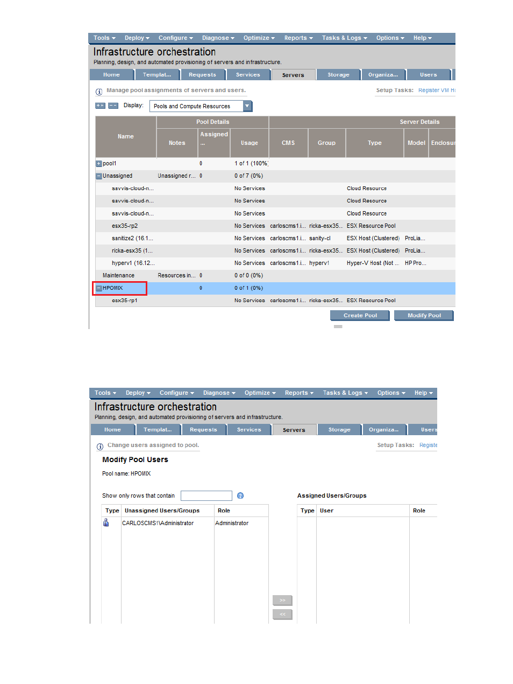This screenshot has width=513, height=684.
Task: Select the sanitize2 server row
Action: point(275,239)
